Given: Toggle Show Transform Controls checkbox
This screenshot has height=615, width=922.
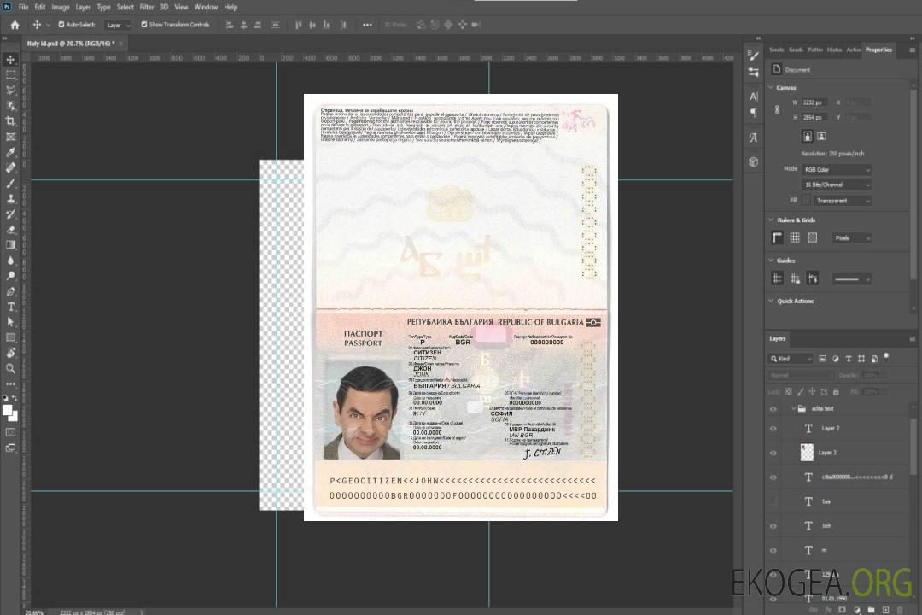Looking at the screenshot, I should pos(144,25).
